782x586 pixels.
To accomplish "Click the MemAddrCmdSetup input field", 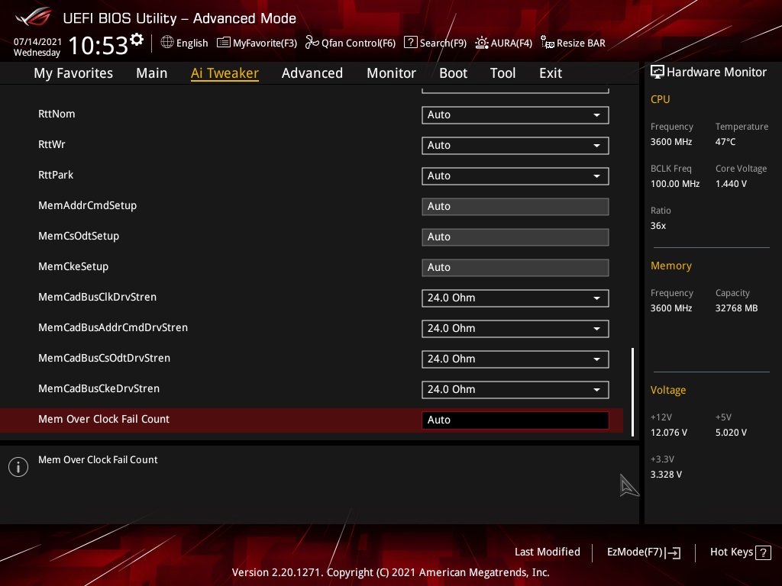I will click(515, 206).
